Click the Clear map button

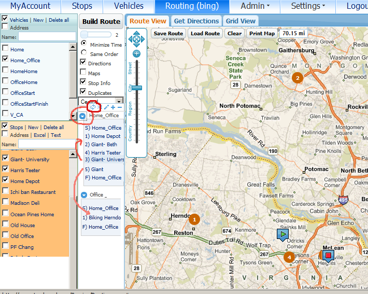(234, 33)
